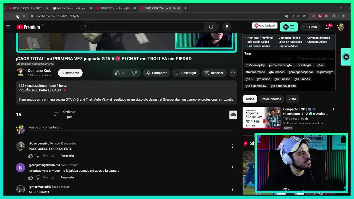Open options menu for benjamingallardo923's comment
This screenshot has width=354, height=199.
point(232,168)
